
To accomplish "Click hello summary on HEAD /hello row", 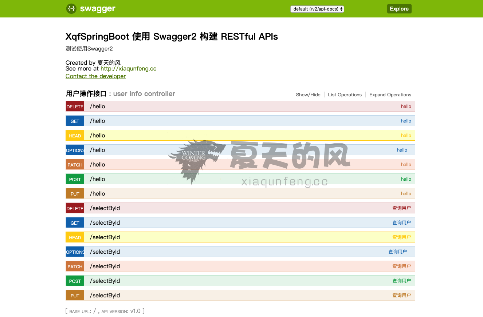I will point(406,136).
